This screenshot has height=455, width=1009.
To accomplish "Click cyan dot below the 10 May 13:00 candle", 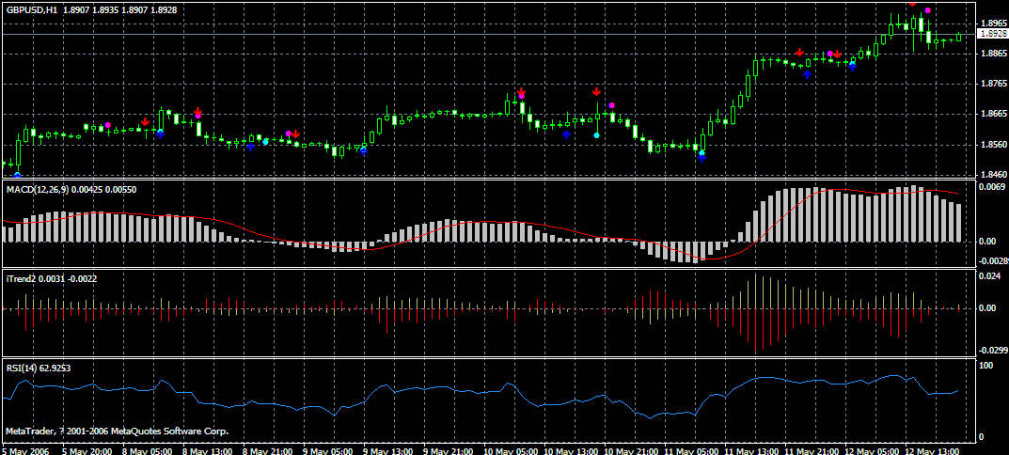I will click(596, 135).
